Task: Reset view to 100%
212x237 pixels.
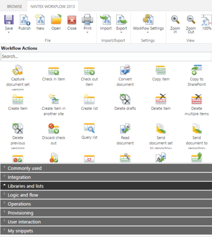Action: point(207,22)
